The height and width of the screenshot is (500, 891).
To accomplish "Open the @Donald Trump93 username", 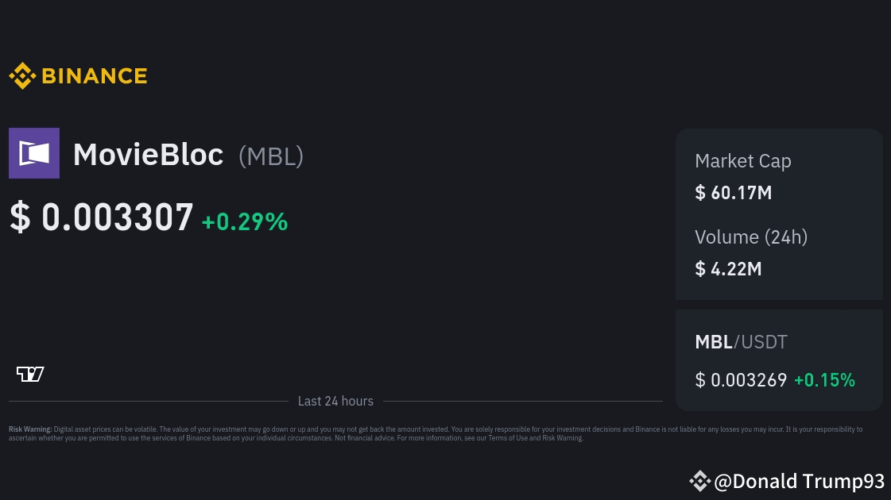I will [799, 481].
